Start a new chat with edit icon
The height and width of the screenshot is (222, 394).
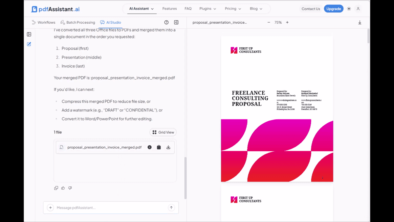point(29,44)
